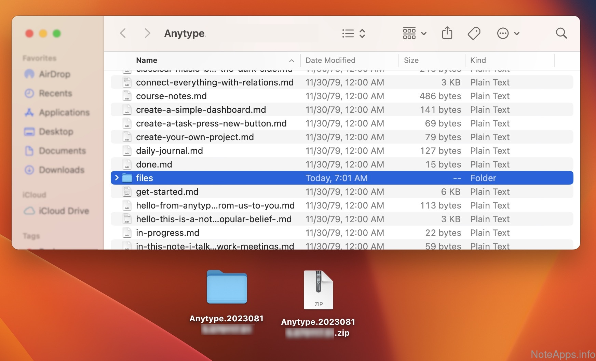Click the back navigation arrow
Viewport: 596px width, 361px height.
click(123, 33)
